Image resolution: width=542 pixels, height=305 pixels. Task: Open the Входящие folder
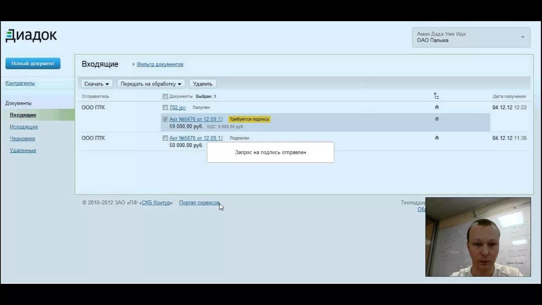[23, 115]
